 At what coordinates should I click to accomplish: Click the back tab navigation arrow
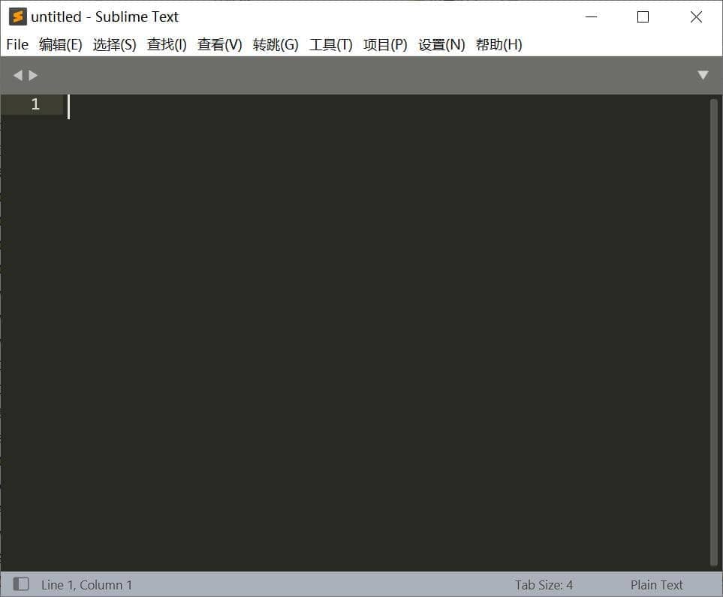[17, 75]
